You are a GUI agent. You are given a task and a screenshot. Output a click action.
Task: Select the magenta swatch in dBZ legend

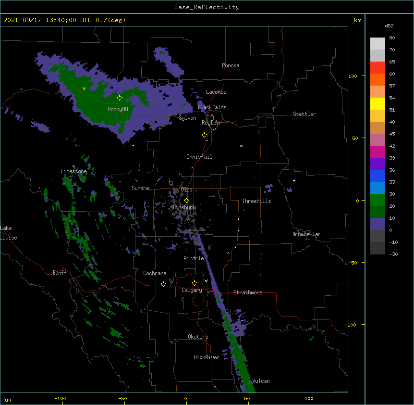(x=377, y=152)
